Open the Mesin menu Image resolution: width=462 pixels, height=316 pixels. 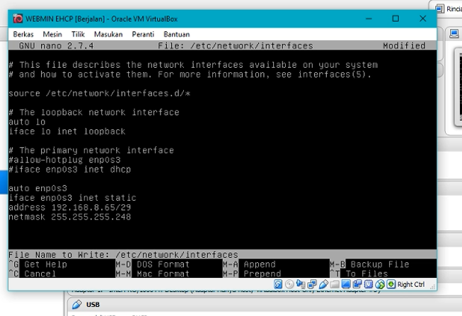click(52, 34)
